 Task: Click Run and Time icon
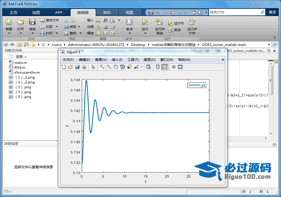coord(192,22)
